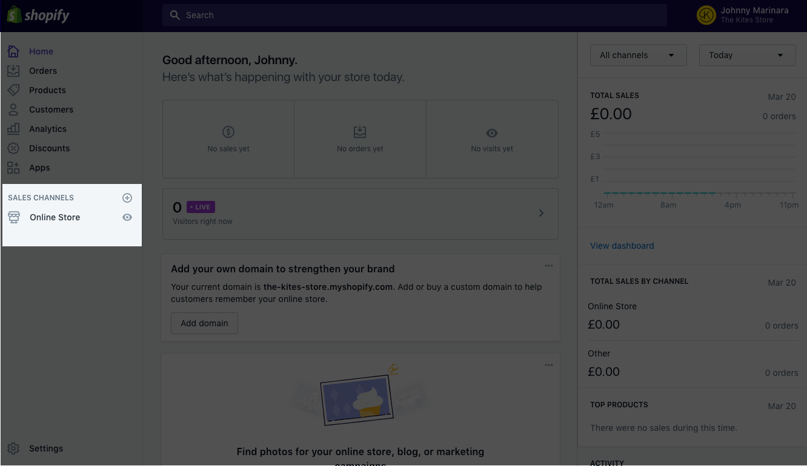Open the overflow menu on domain card
This screenshot has height=466, width=807.
(549, 265)
